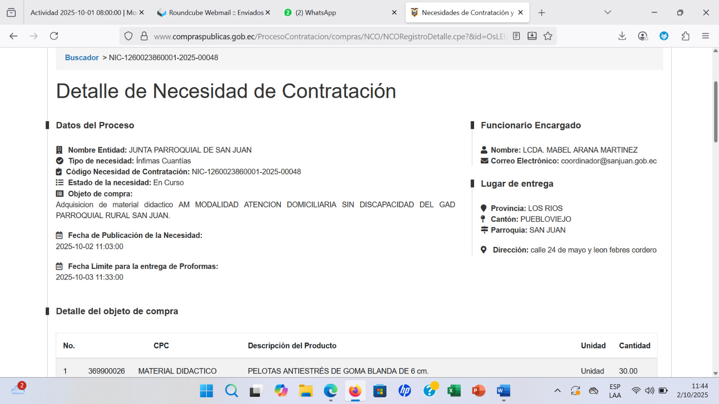Open the Firefox extensions menu
Screen dimensions: 719x404
685,36
